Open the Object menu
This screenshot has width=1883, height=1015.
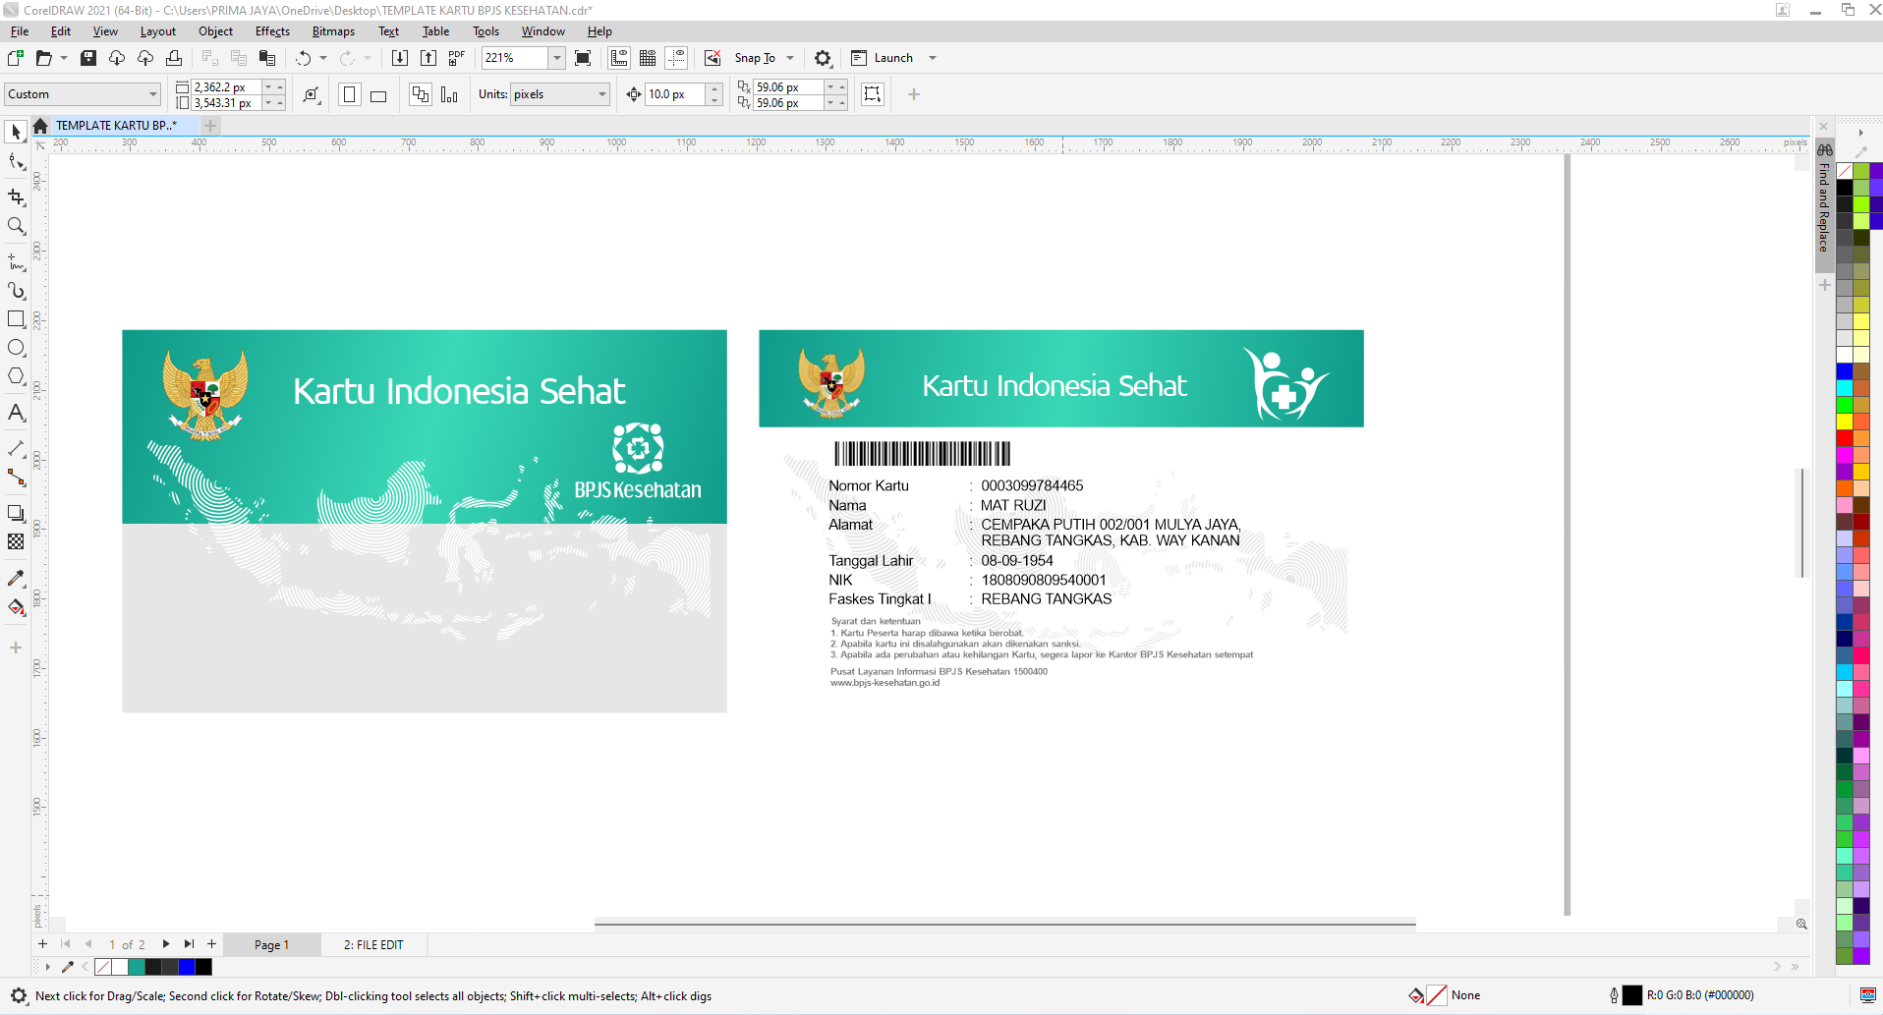(x=215, y=31)
